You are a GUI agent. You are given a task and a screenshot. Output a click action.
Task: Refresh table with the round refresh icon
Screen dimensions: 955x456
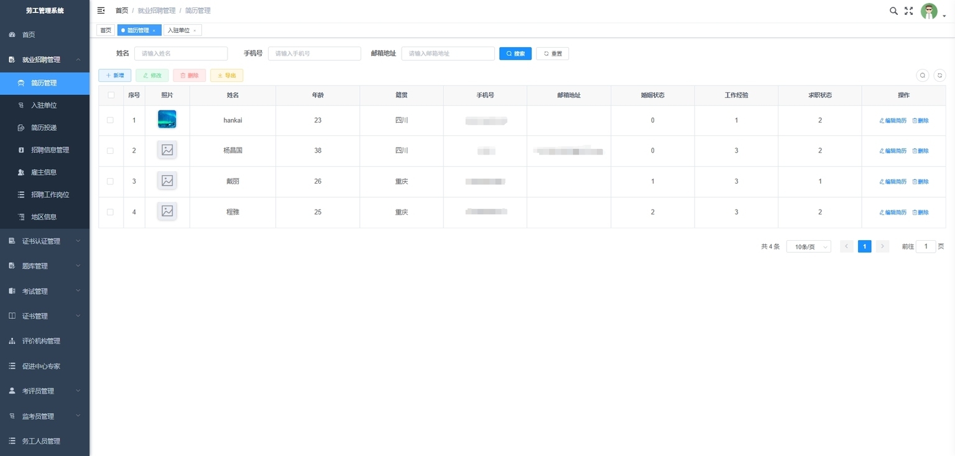tap(940, 75)
